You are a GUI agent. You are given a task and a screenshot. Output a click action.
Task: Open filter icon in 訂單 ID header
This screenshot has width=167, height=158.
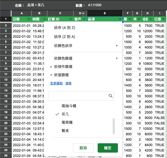pos(70,19)
